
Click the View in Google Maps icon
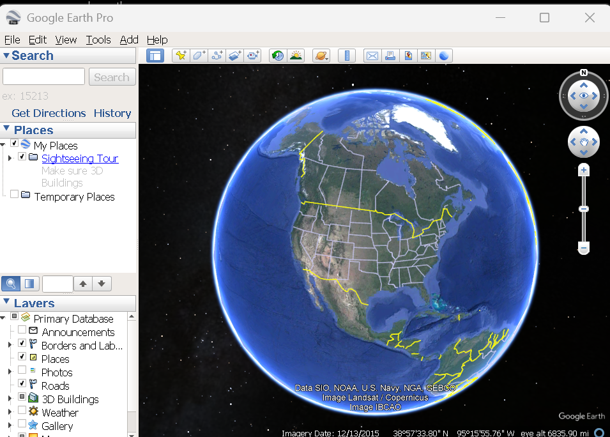(426, 56)
